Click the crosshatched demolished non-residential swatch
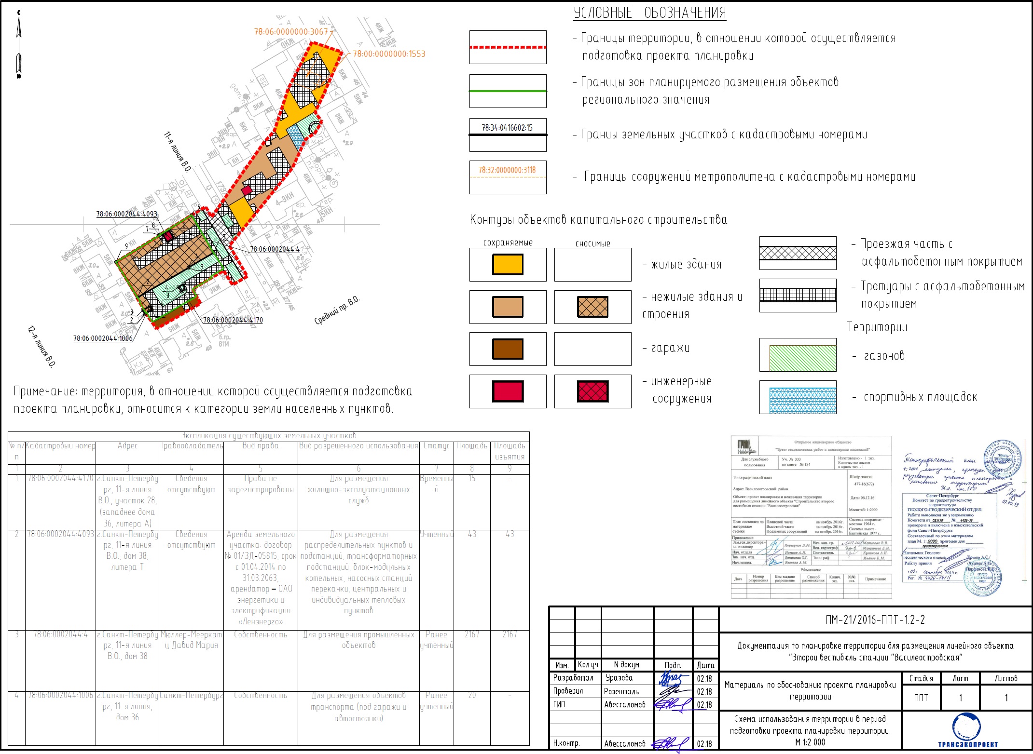 tap(592, 307)
